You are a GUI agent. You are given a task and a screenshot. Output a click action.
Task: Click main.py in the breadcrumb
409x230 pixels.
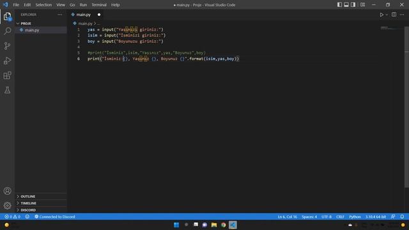click(85, 24)
